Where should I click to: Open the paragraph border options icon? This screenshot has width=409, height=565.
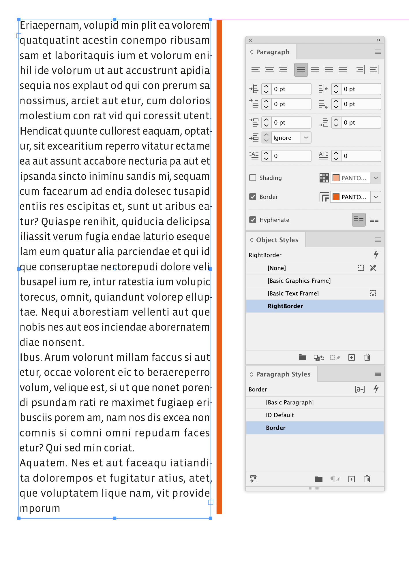[x=324, y=197]
